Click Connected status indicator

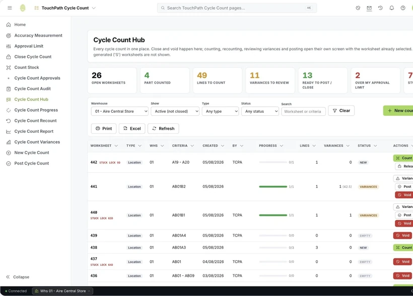click(x=16, y=291)
